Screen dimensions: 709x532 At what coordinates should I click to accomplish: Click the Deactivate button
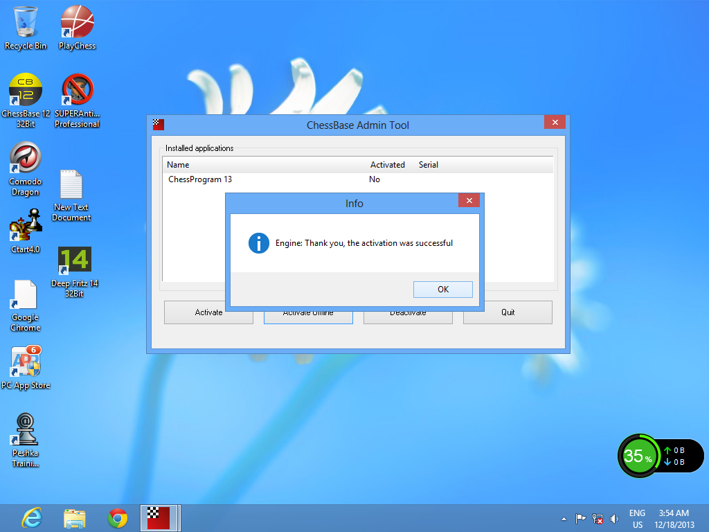408,316
